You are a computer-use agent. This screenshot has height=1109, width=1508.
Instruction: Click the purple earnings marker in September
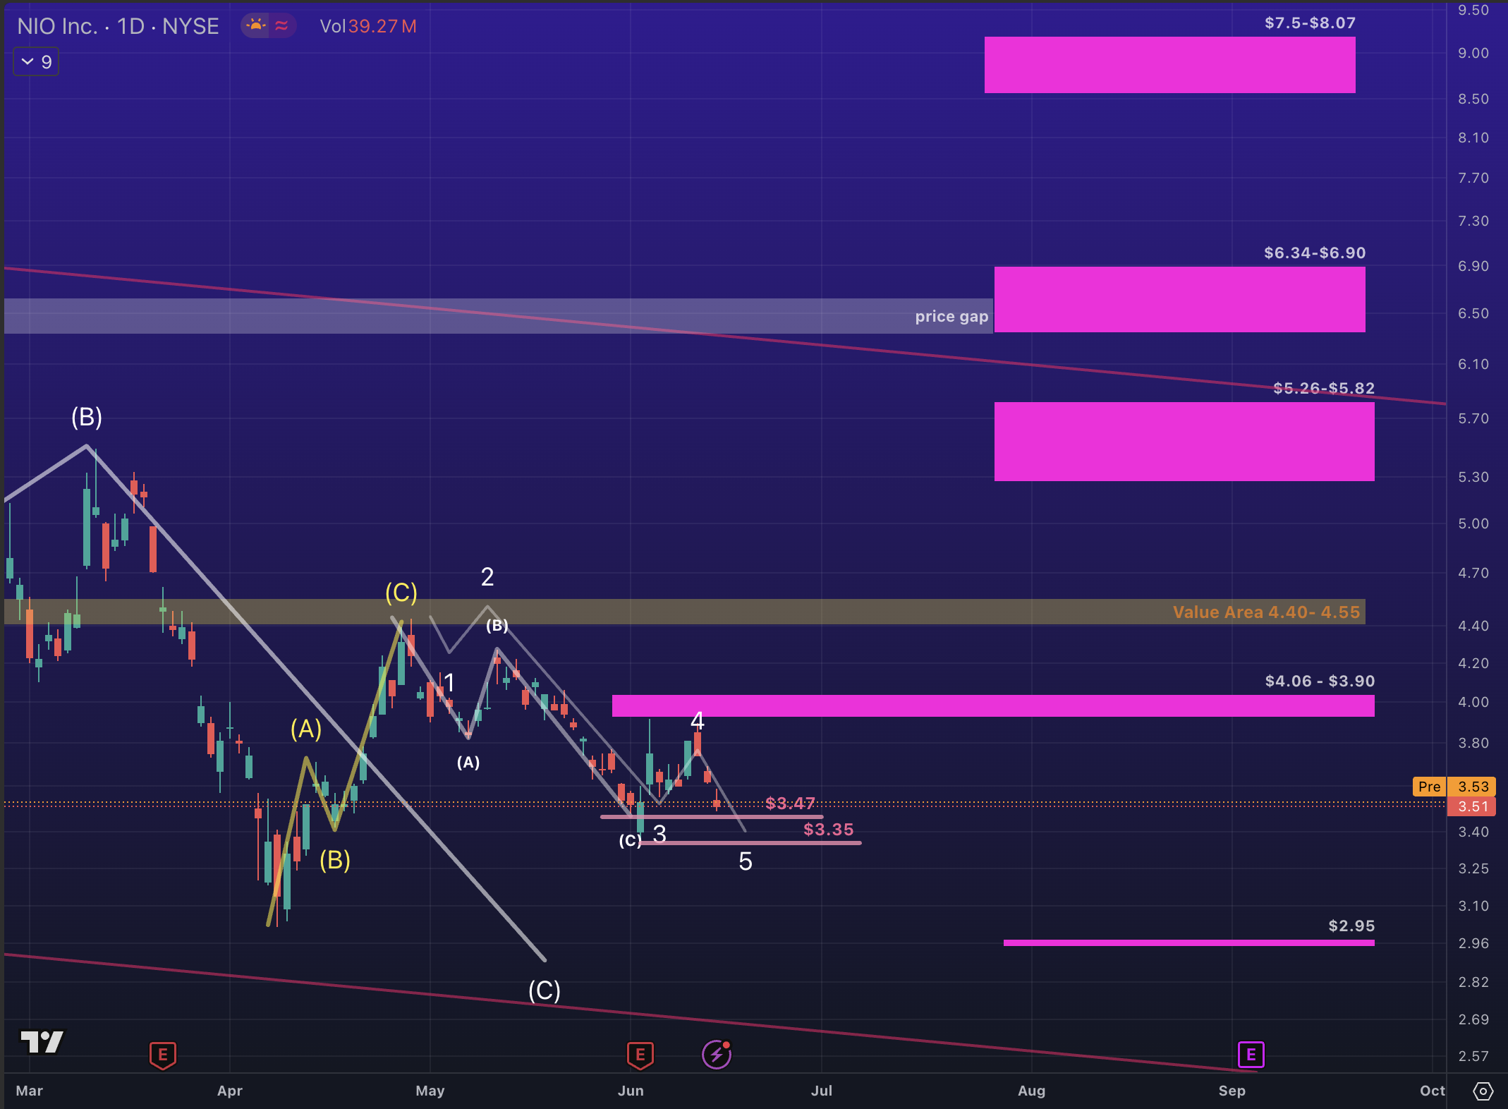point(1251,1055)
